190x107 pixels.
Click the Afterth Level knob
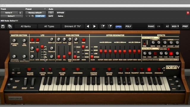click(x=14, y=40)
